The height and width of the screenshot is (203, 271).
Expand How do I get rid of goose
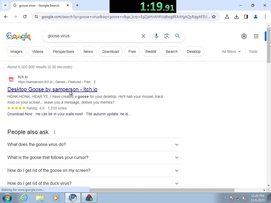[x=93, y=170]
